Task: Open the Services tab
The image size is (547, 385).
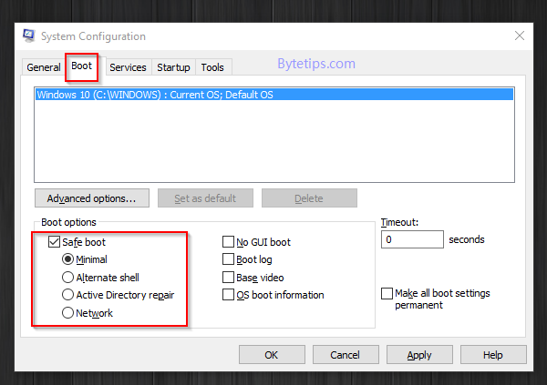Action: tap(128, 67)
